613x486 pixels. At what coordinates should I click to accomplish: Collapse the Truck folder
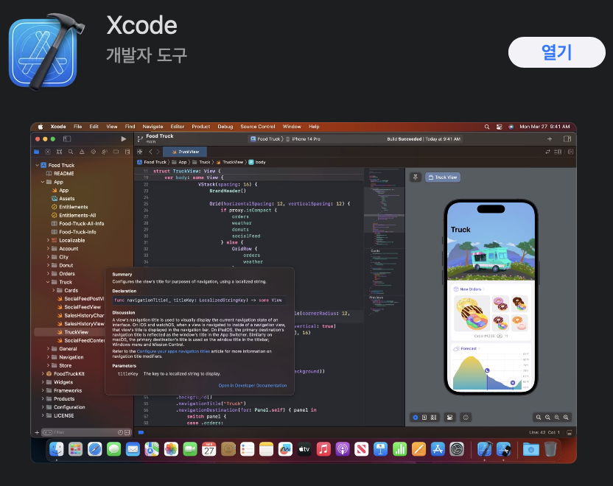click(48, 282)
